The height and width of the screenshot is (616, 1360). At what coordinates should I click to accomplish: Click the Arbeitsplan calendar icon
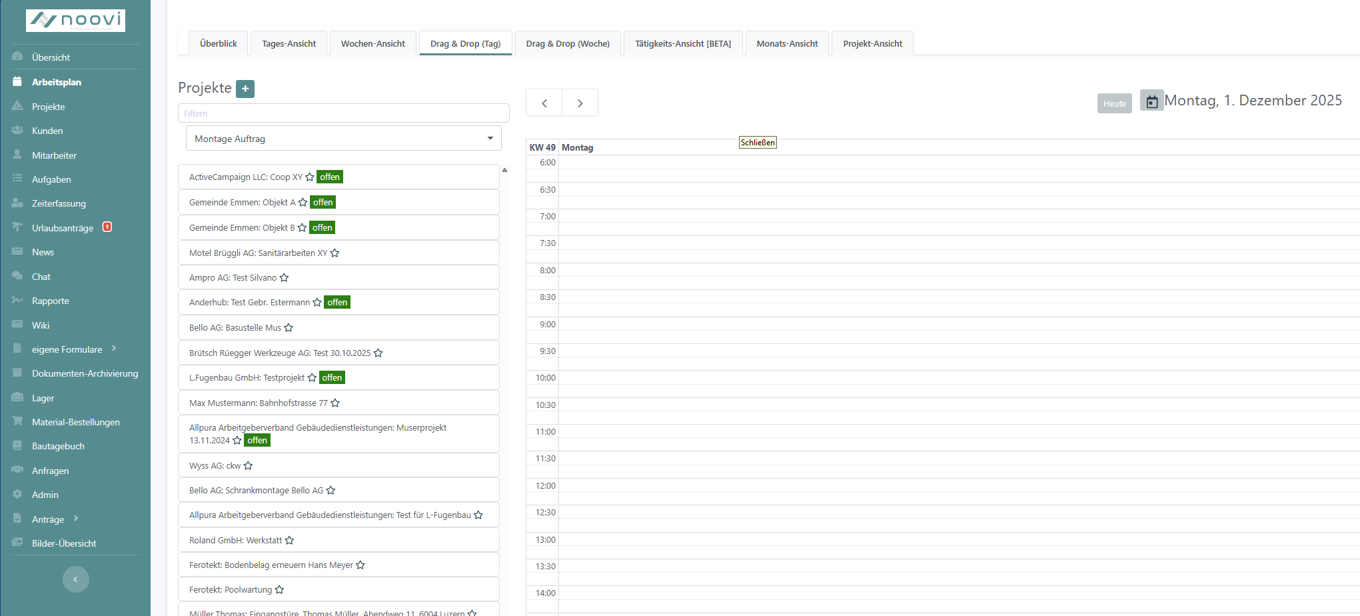click(17, 81)
